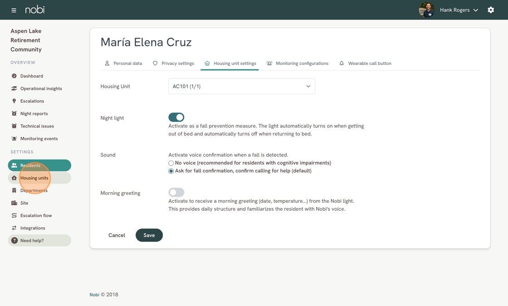Viewport: 508px width, 306px height.
Task: Open settings via the gear icon
Action: tap(491, 10)
